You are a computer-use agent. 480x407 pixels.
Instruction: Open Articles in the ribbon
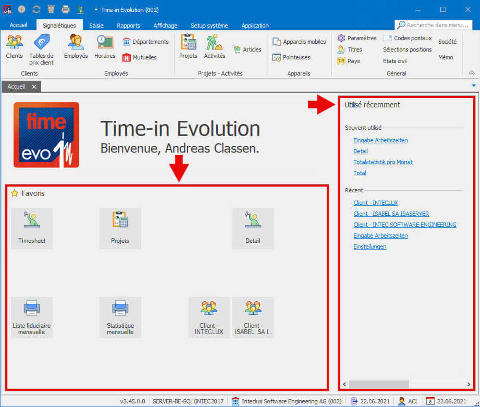coord(247,49)
